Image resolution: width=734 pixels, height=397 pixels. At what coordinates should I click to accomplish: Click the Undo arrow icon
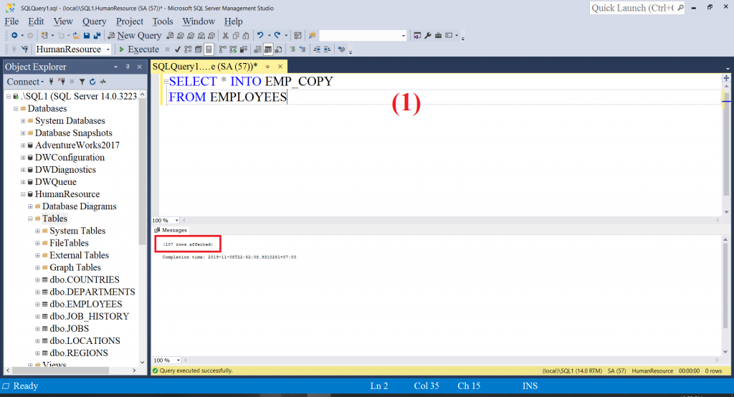260,36
